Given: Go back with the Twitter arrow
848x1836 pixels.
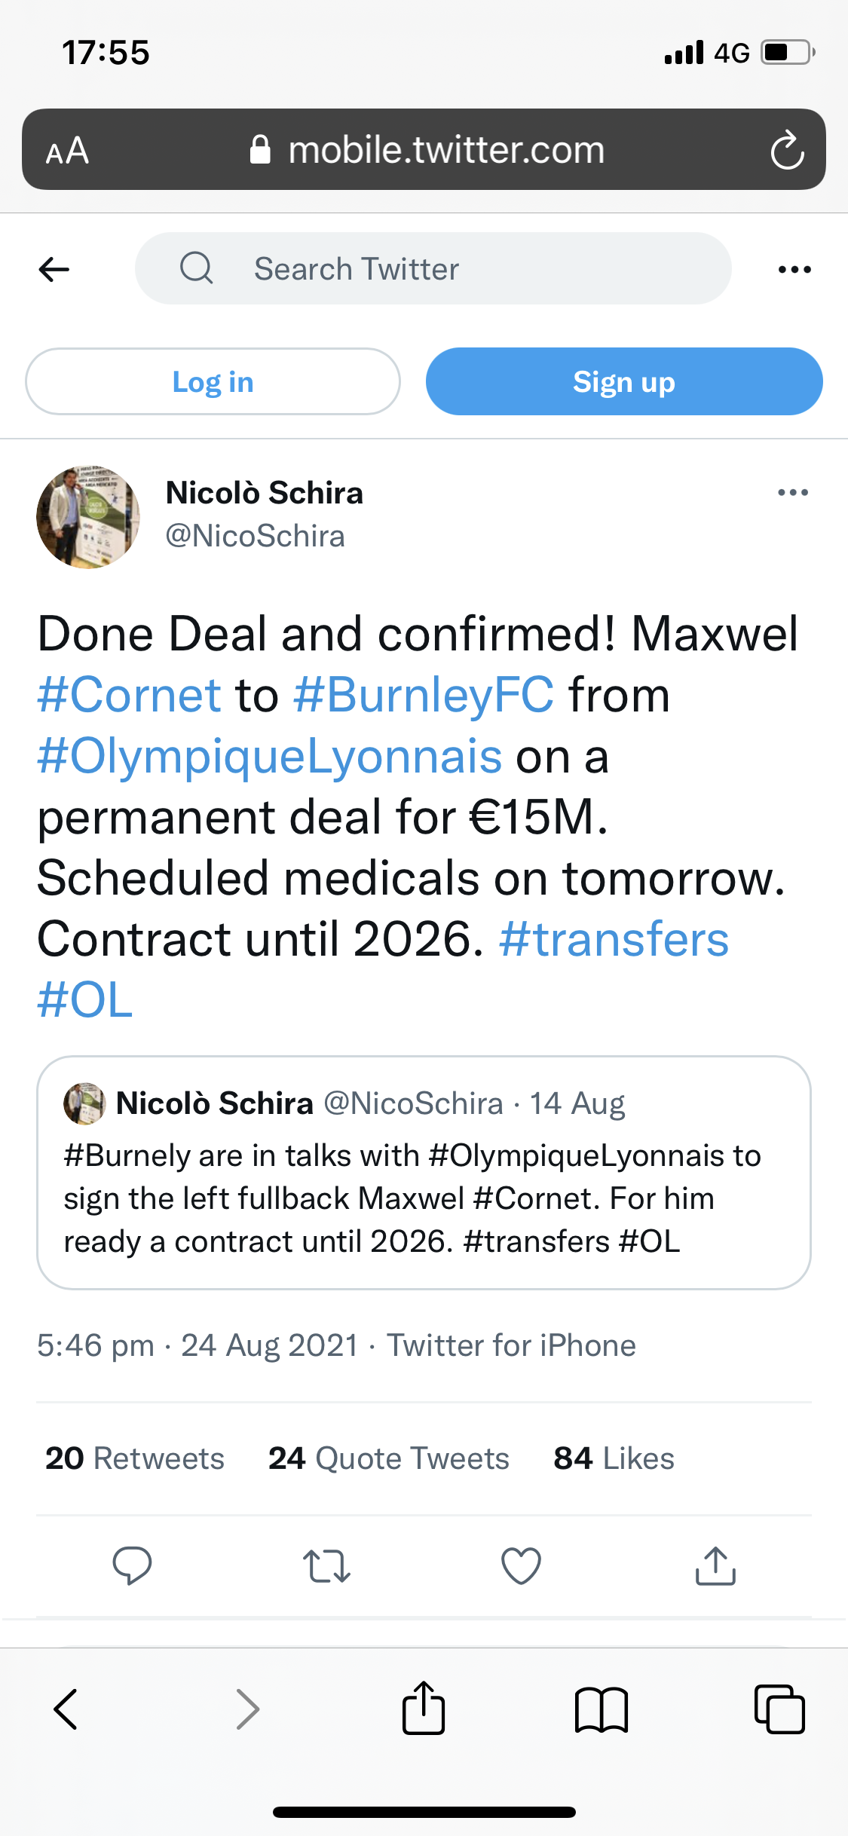Looking at the screenshot, I should (x=54, y=269).
